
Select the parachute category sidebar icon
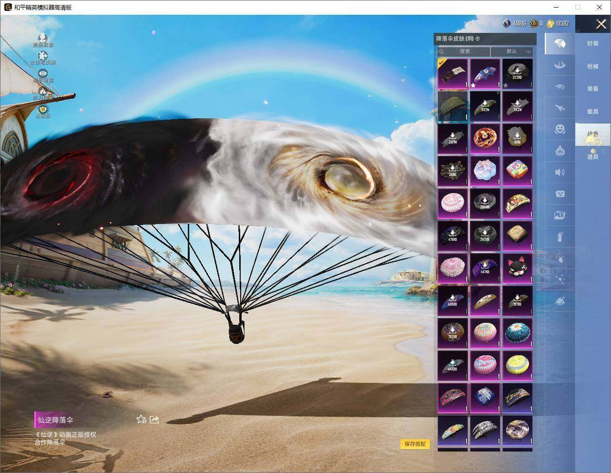click(560, 44)
